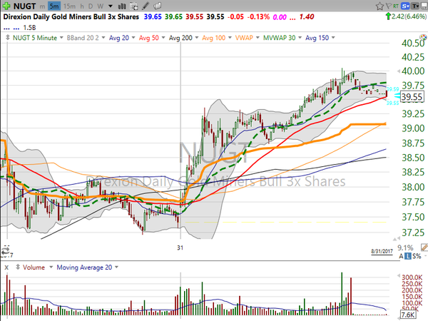Click the RT real-time indicator
Viewport: 428px width, 321px height.
(395, 6)
